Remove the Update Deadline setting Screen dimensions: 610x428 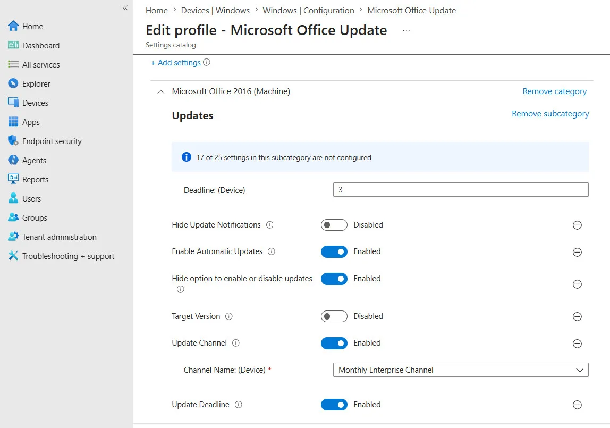coord(577,405)
